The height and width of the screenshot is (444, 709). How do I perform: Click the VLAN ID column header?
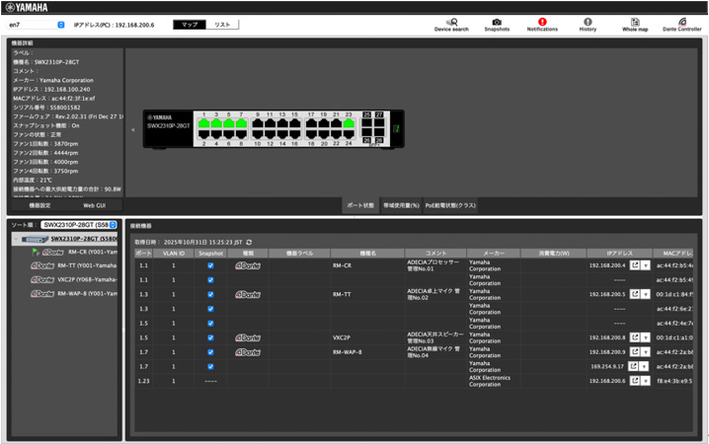(x=174, y=253)
